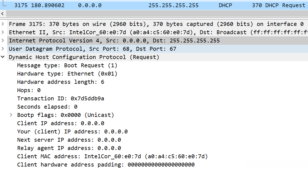Viewport: 308px width, 169px height.
Task: Expand Internet Protocol Version 4 section
Action: tap(3, 41)
